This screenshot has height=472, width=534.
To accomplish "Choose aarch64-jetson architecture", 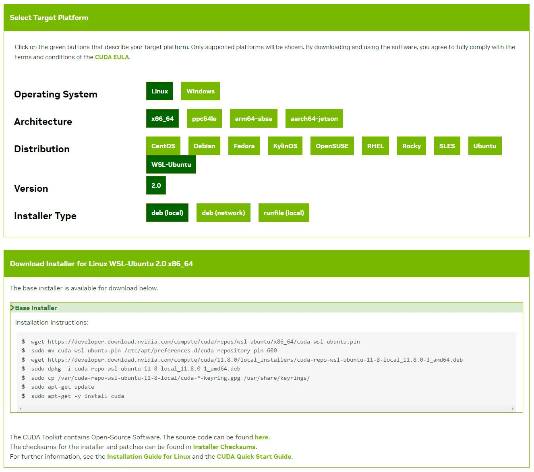I will pos(314,118).
